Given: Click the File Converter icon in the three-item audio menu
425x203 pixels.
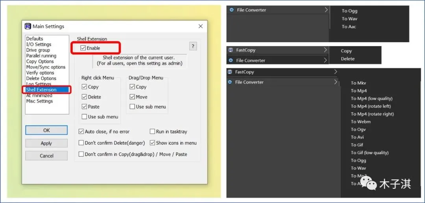Looking at the screenshot, I should click(231, 10).
